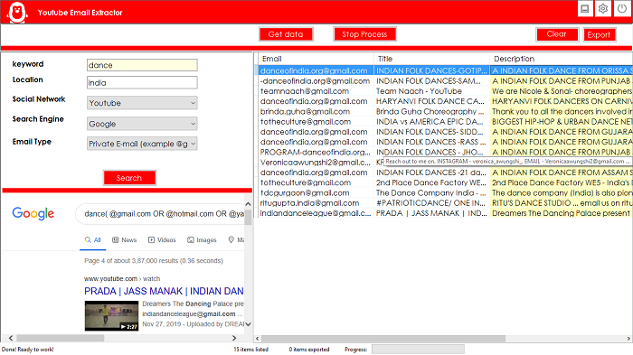
Task: Select title Brinda Guha Choreography
Action: (431, 111)
